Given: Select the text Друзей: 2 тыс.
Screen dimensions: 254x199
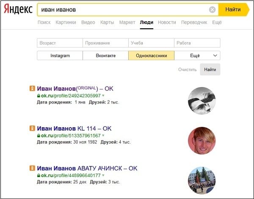Looking at the screenshot, I should coord(104,102).
